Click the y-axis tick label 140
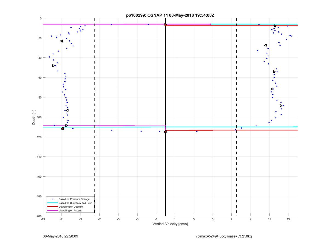This screenshot has height=243, width=329. pyautogui.click(x=39, y=157)
